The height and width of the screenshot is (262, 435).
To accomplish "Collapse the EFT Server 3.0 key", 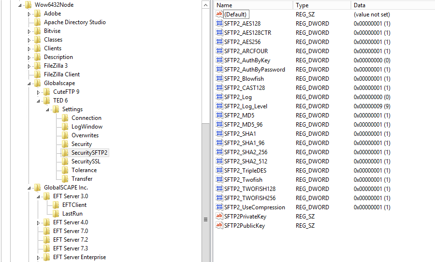I will 38,197.
